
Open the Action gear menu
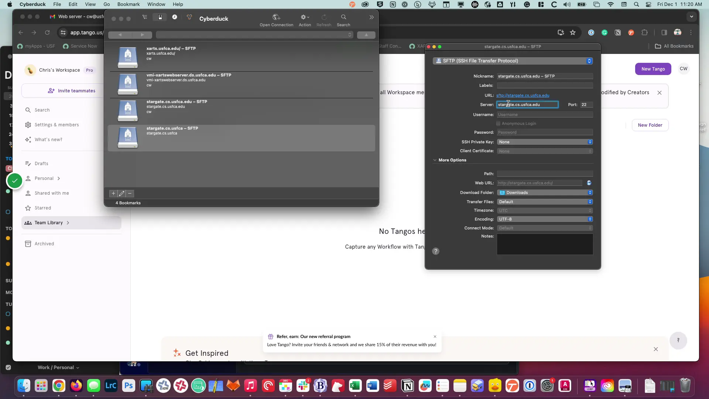(x=305, y=20)
